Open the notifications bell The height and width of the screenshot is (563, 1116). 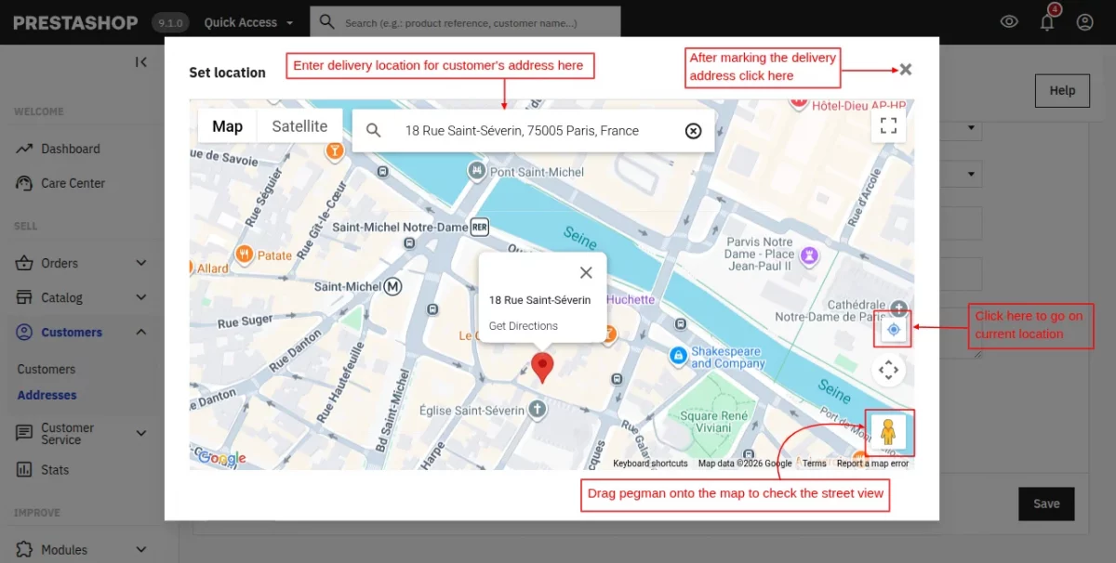tap(1047, 22)
